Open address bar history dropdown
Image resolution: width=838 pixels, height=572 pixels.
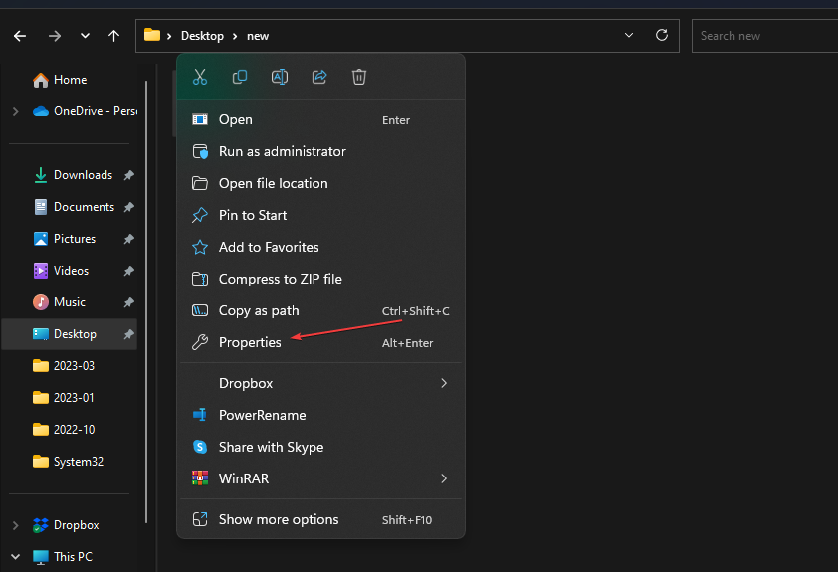[629, 35]
